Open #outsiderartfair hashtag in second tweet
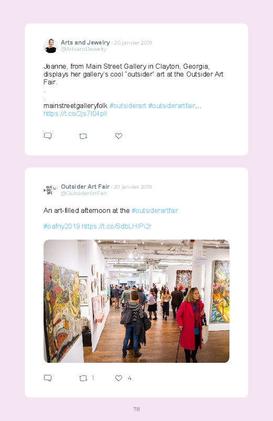 [155, 211]
